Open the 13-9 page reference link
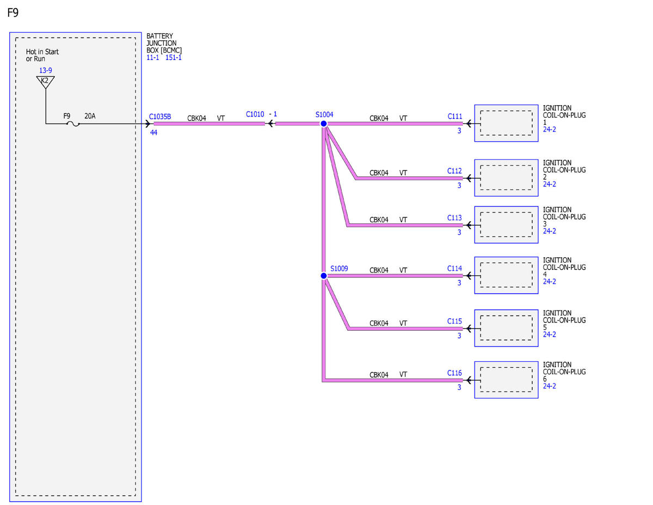The image size is (653, 505). [46, 71]
